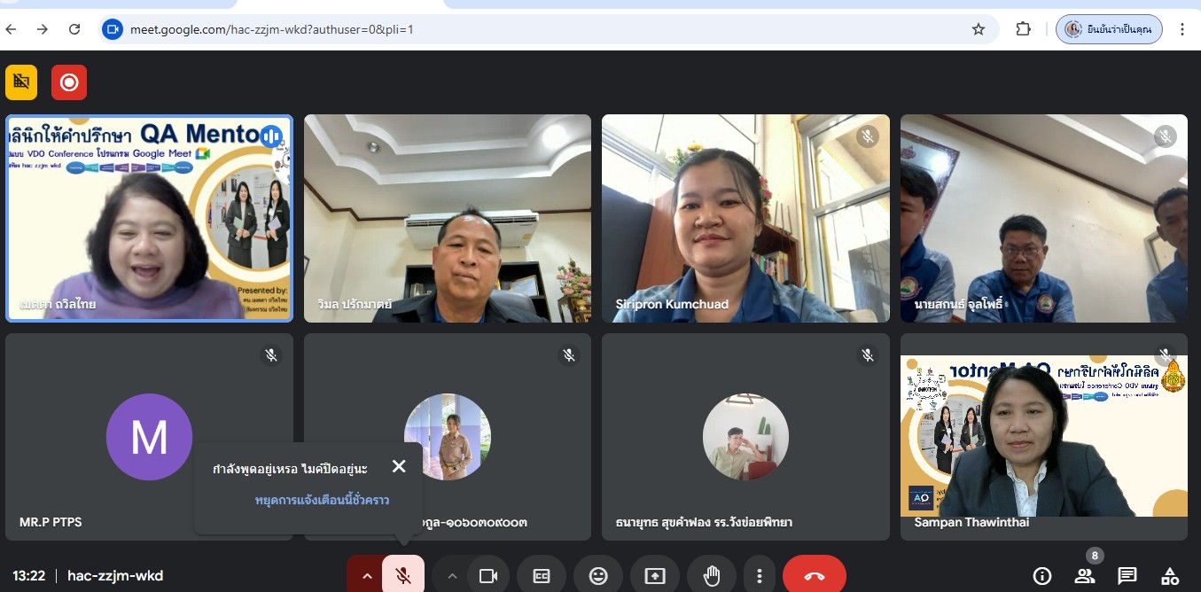Toggle the camera off
The width and height of the screenshot is (1201, 592).
[x=488, y=576]
